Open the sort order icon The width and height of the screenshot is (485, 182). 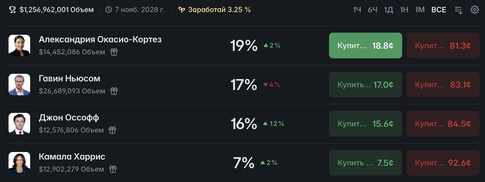458,10
